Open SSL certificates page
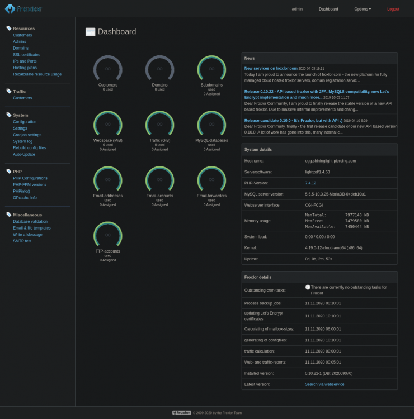 pyautogui.click(x=27, y=55)
